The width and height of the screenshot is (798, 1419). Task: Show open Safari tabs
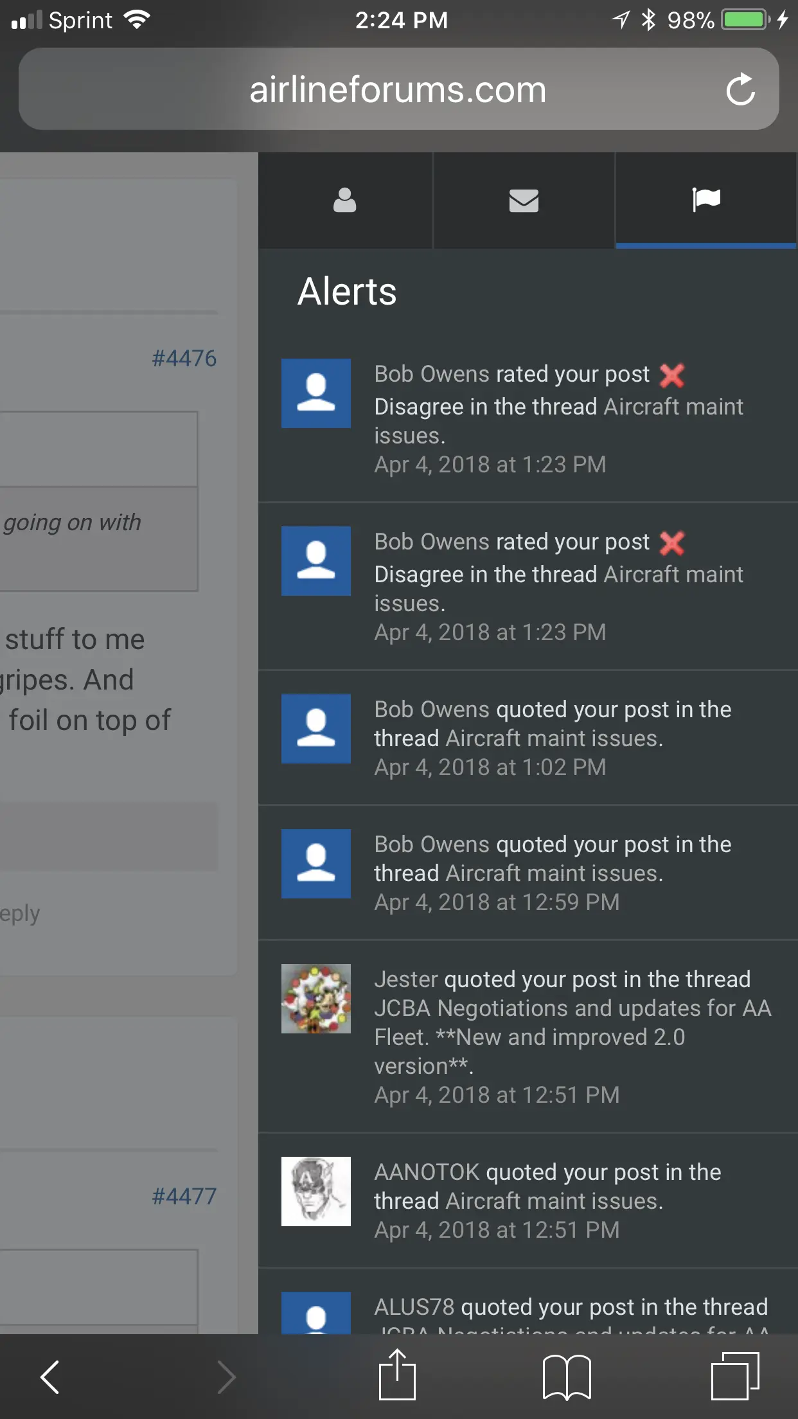[x=735, y=1377]
